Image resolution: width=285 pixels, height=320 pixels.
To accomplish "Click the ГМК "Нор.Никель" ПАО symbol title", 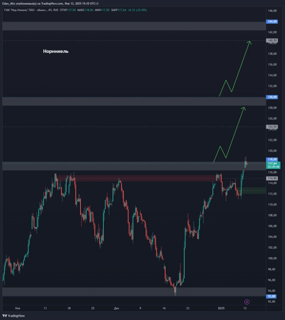I will point(25,10).
